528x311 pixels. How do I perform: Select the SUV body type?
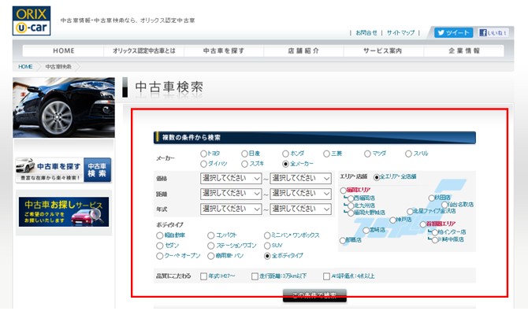pos(267,246)
